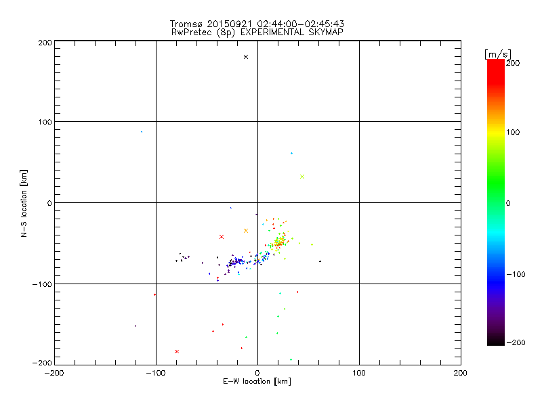
Task: Click the '-100' tick label on the N-S axis
Action: pyautogui.click(x=42, y=284)
